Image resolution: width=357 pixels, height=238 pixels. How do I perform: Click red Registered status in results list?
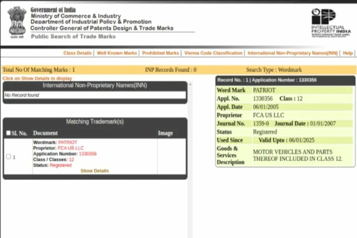pyautogui.click(x=61, y=165)
